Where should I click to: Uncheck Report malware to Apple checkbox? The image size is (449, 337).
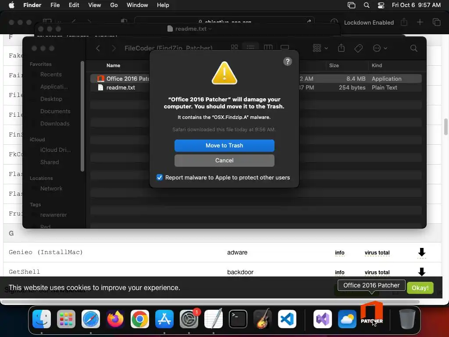(x=160, y=177)
